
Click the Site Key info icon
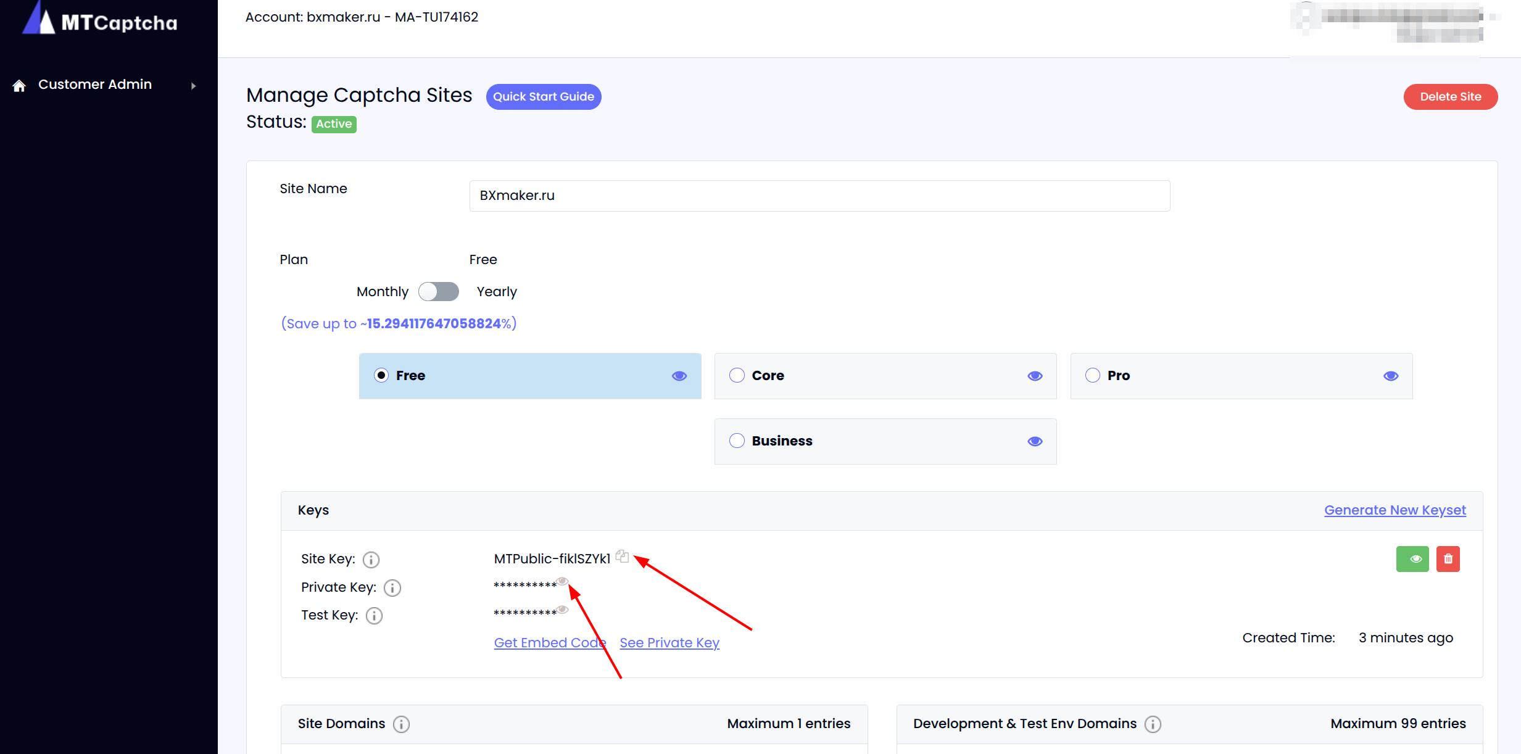pyautogui.click(x=371, y=560)
